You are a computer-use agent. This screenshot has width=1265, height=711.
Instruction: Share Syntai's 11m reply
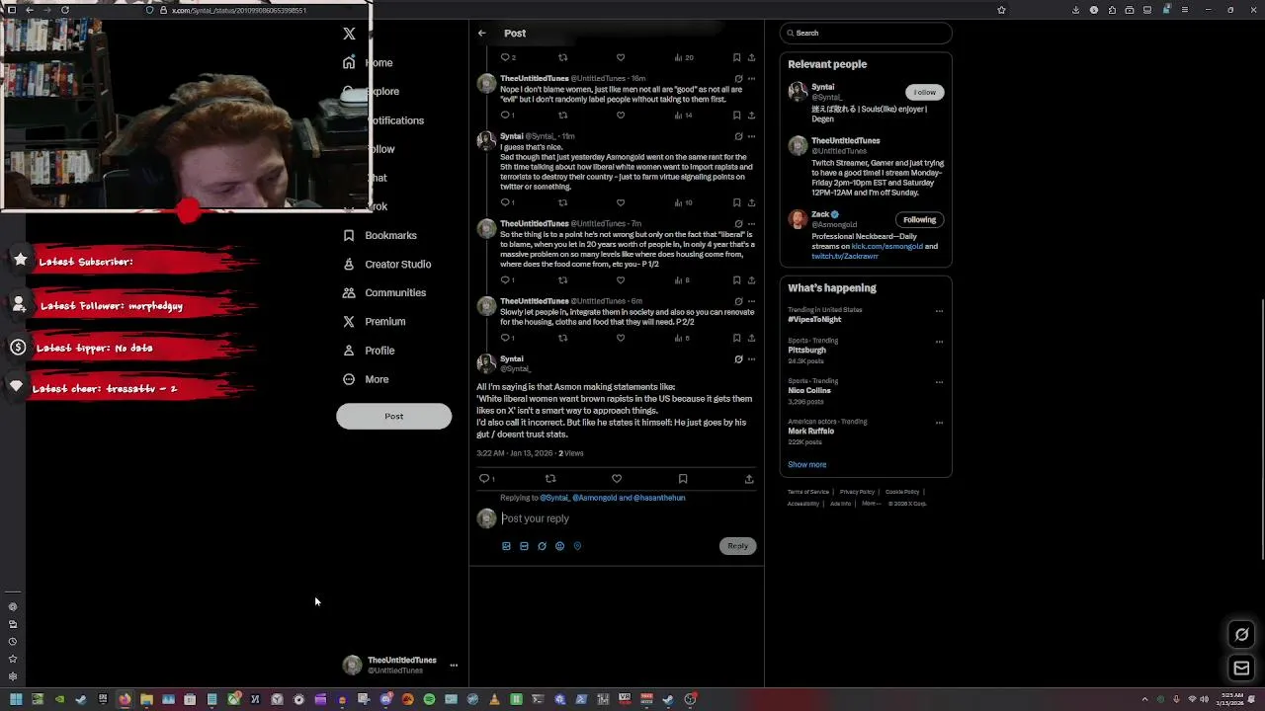point(751,202)
